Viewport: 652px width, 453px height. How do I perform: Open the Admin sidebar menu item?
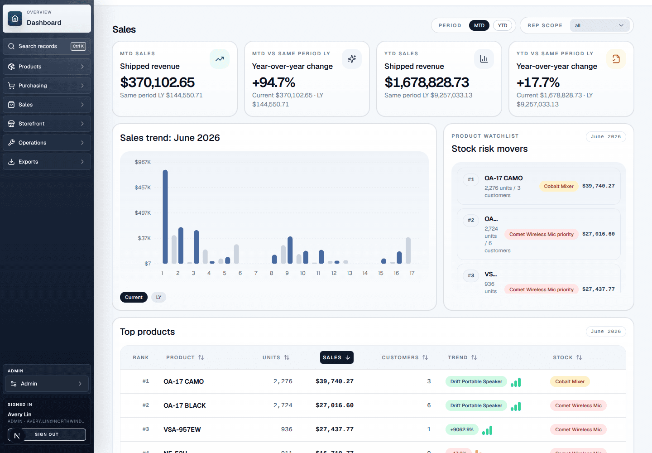pos(47,384)
